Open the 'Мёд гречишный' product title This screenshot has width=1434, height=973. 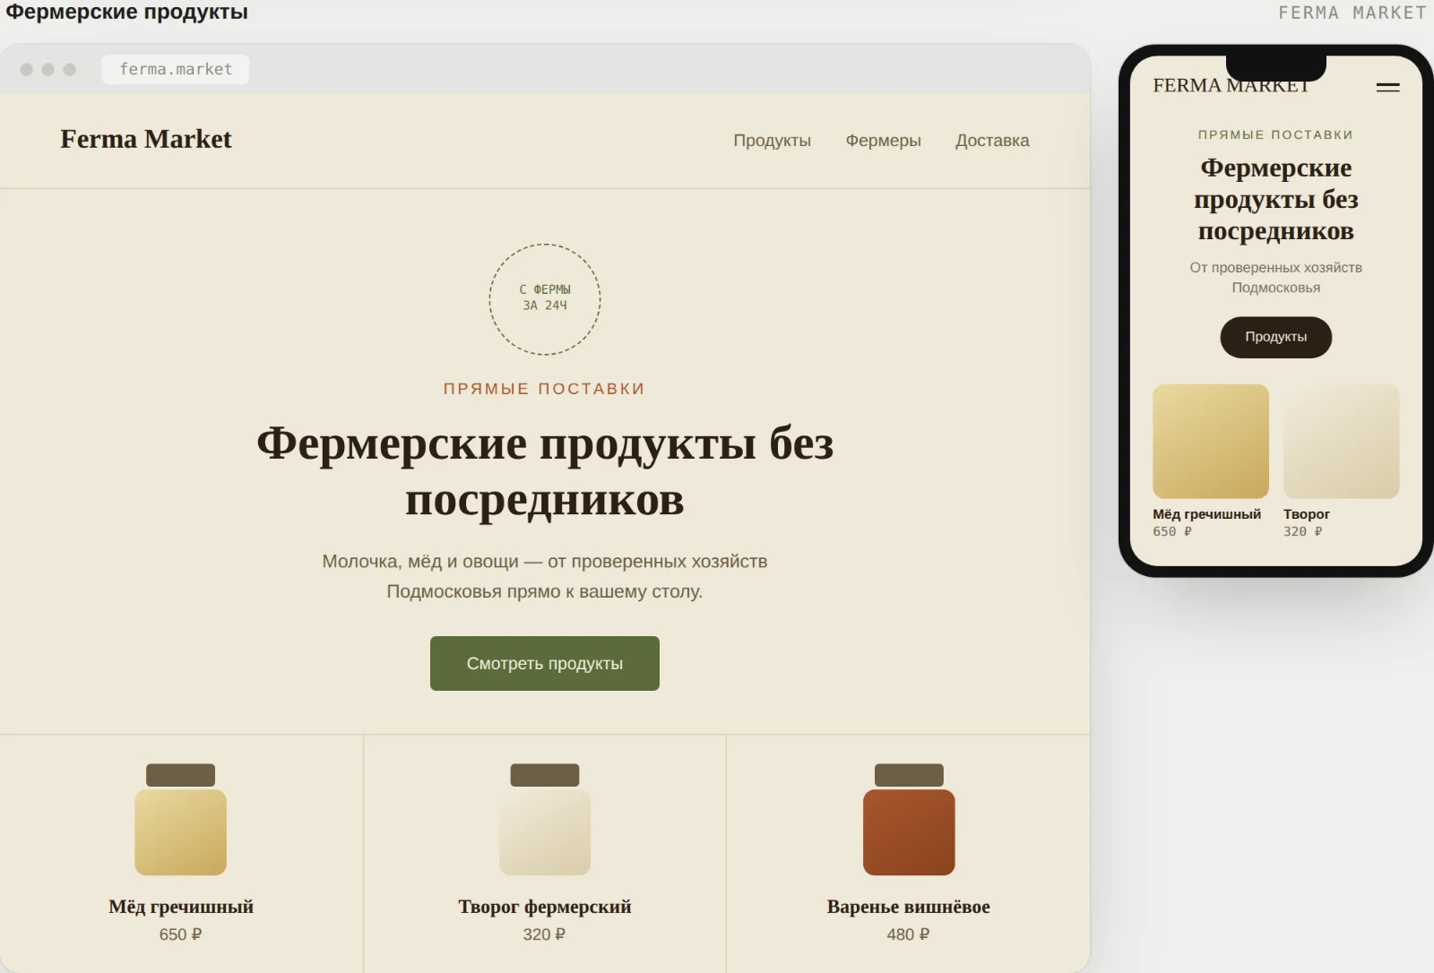tap(181, 907)
